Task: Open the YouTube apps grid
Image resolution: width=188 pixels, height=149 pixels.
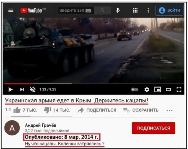Action: point(135,10)
